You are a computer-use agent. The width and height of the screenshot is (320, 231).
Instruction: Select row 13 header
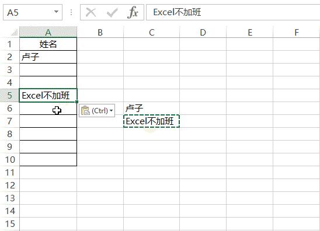click(x=9, y=198)
